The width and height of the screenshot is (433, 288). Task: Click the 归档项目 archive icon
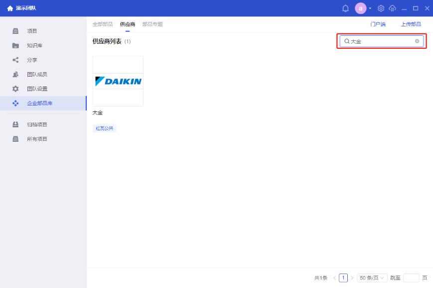pos(15,124)
